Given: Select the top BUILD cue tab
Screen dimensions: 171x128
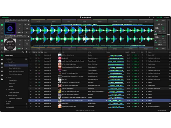Looking at the screenshot, I should pos(100,21).
